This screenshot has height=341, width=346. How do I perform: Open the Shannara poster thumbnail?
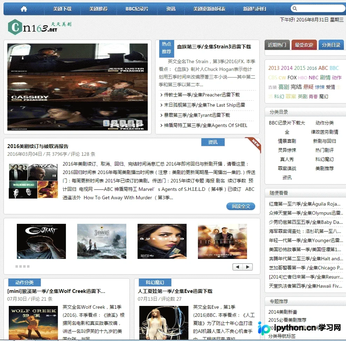[x=102, y=241]
